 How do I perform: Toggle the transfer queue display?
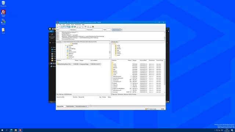coord(69,27)
